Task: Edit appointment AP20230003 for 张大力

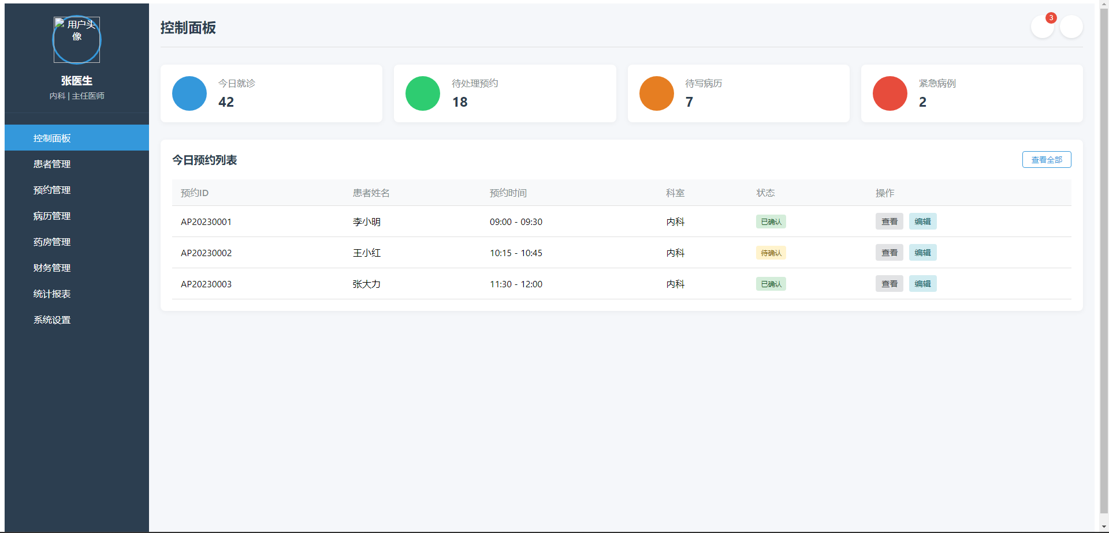Action: [x=922, y=284]
